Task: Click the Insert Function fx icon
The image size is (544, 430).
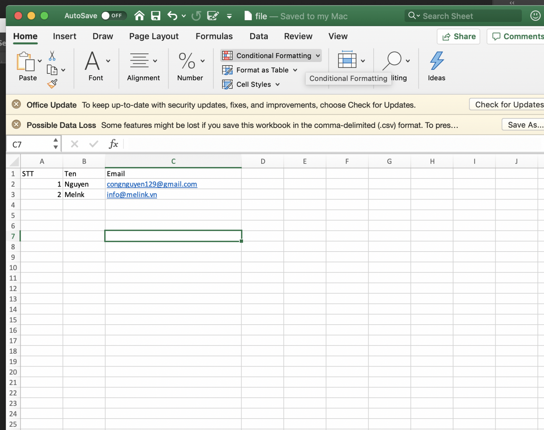Action: (113, 144)
